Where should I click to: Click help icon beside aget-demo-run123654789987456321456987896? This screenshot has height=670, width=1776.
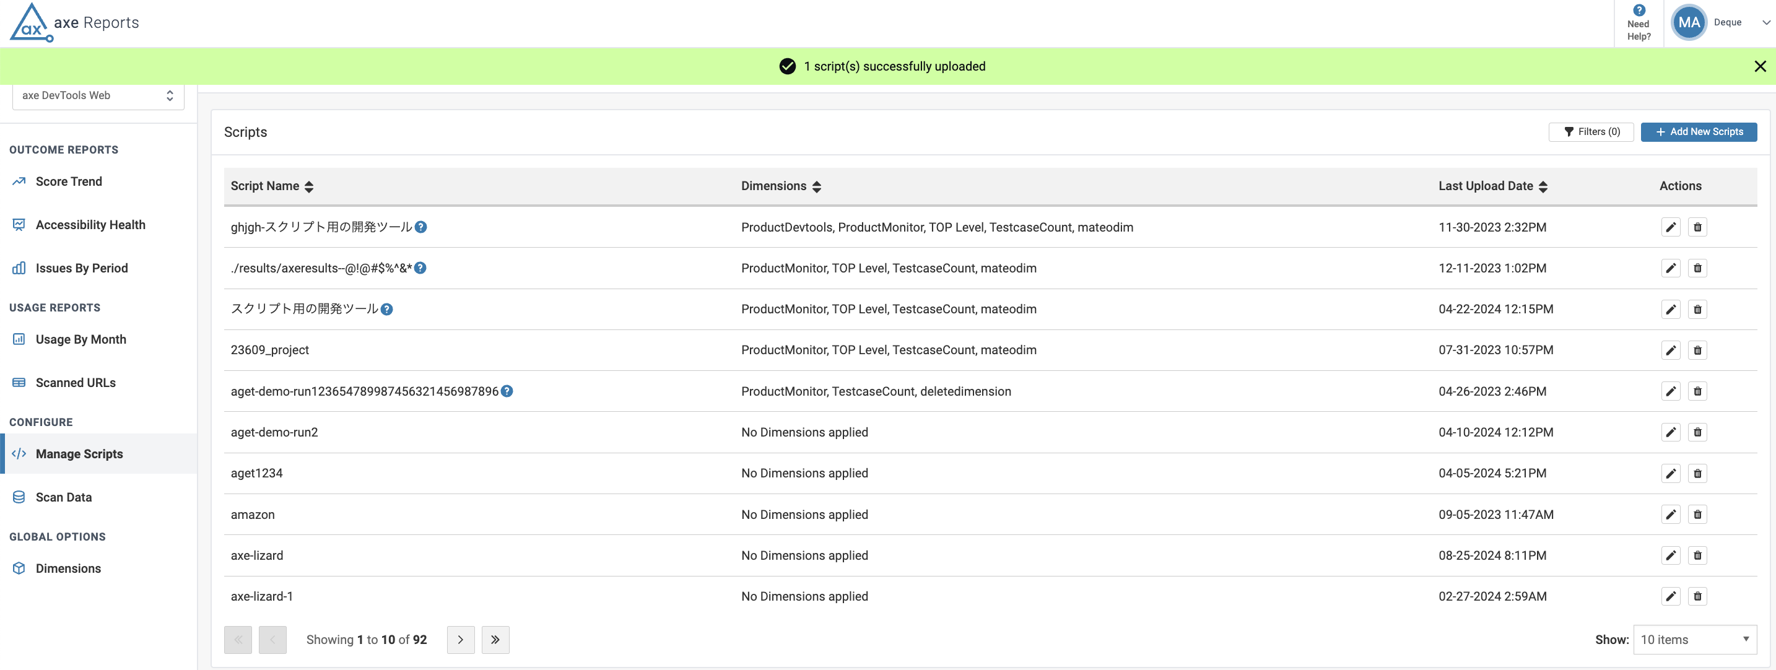point(507,391)
